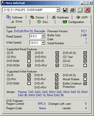Close the Nero InfoTool window
94x116 pixels.
(91, 3)
